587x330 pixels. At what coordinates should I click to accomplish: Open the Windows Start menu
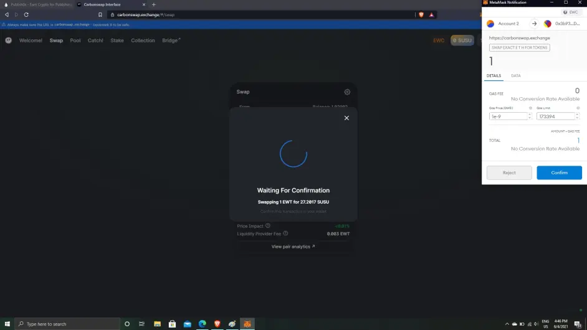tap(7, 324)
